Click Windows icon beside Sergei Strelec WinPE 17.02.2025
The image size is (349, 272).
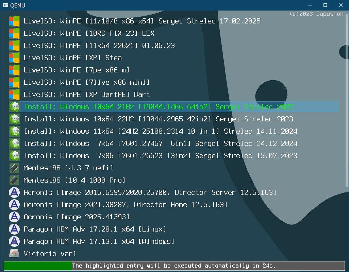pos(14,21)
